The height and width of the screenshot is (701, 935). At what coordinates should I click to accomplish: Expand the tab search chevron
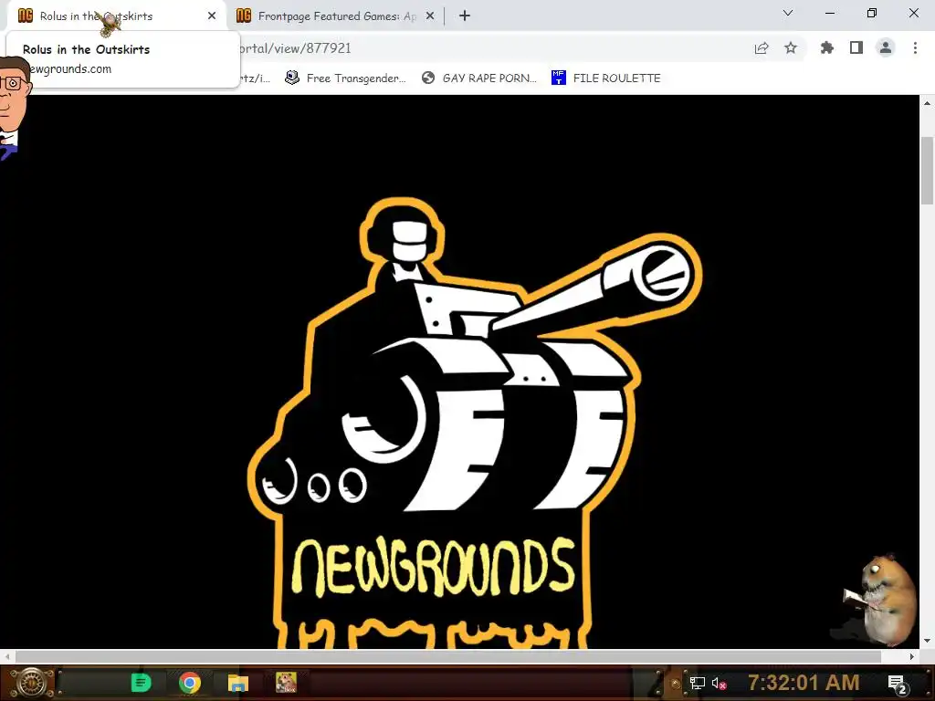(788, 13)
